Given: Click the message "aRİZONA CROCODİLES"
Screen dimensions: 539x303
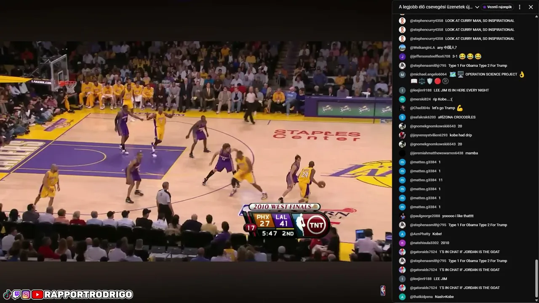Looking at the screenshot, I should (456, 117).
